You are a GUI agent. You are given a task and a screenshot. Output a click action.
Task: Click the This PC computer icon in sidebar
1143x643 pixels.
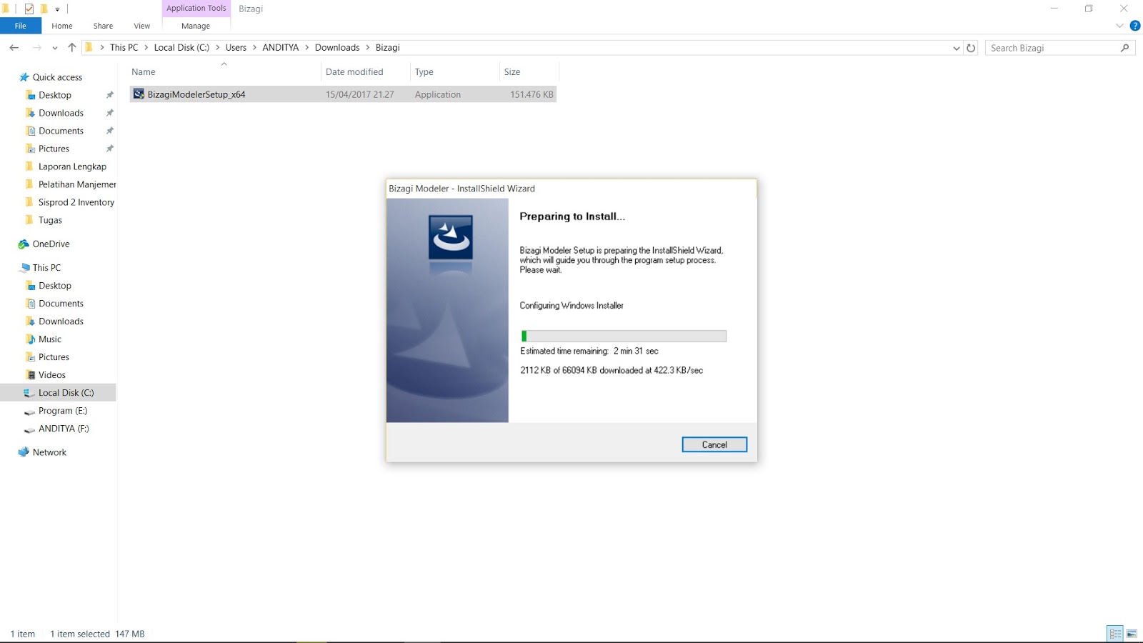[25, 268]
